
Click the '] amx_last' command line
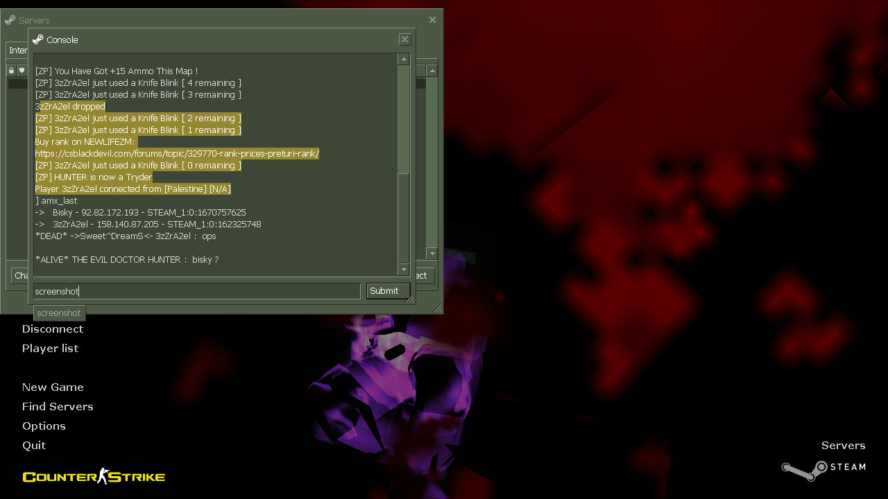[x=56, y=200]
